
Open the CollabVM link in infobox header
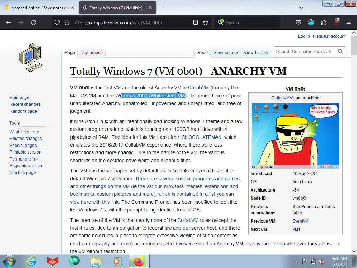280,98
